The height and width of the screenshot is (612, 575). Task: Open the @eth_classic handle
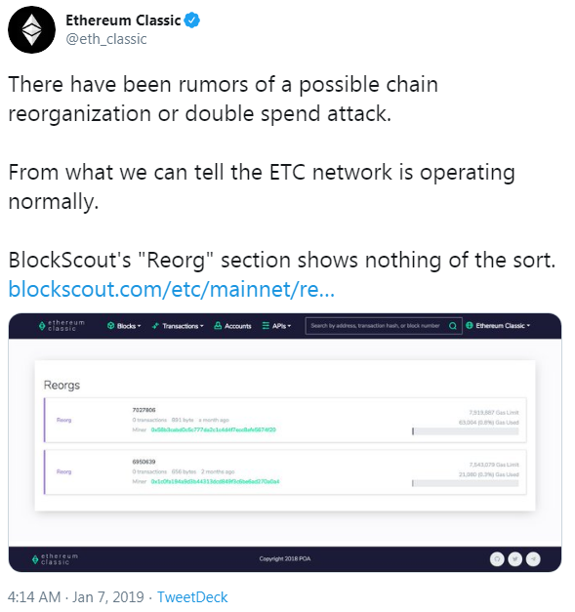[106, 39]
